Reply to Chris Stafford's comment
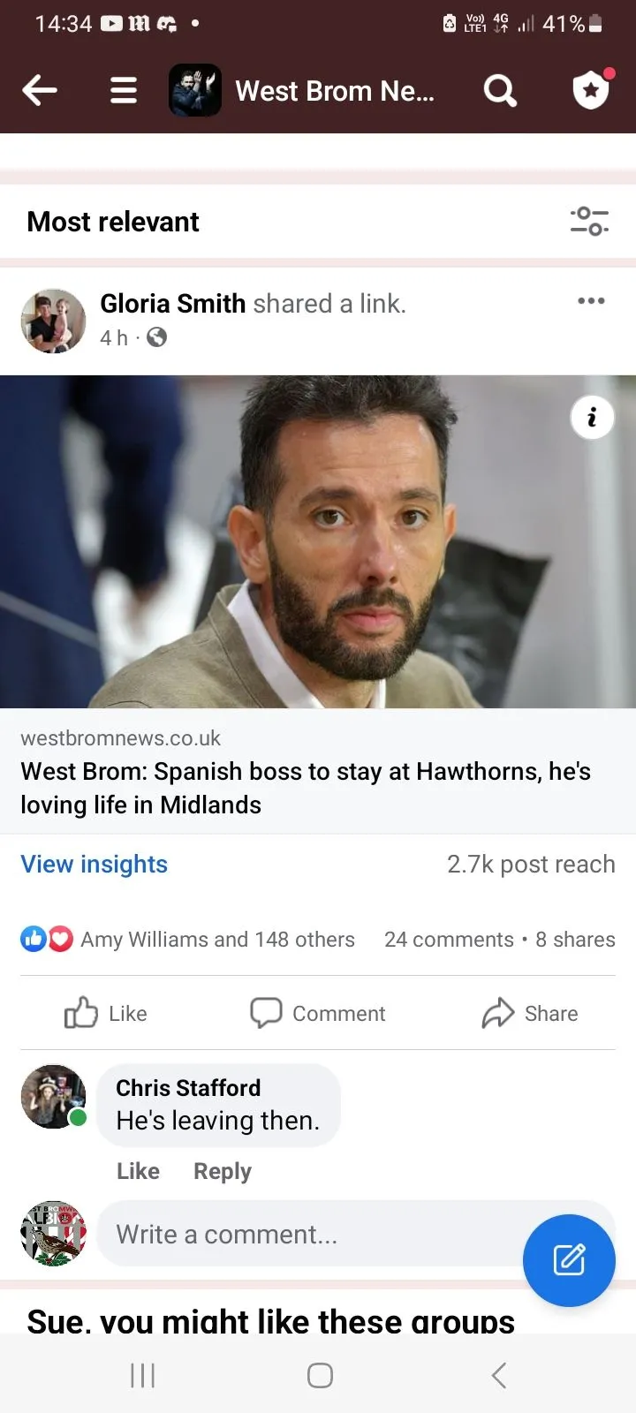Viewport: 636px width, 1413px height. click(223, 1171)
